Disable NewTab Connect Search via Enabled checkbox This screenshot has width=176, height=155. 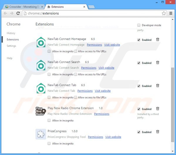point(139,63)
